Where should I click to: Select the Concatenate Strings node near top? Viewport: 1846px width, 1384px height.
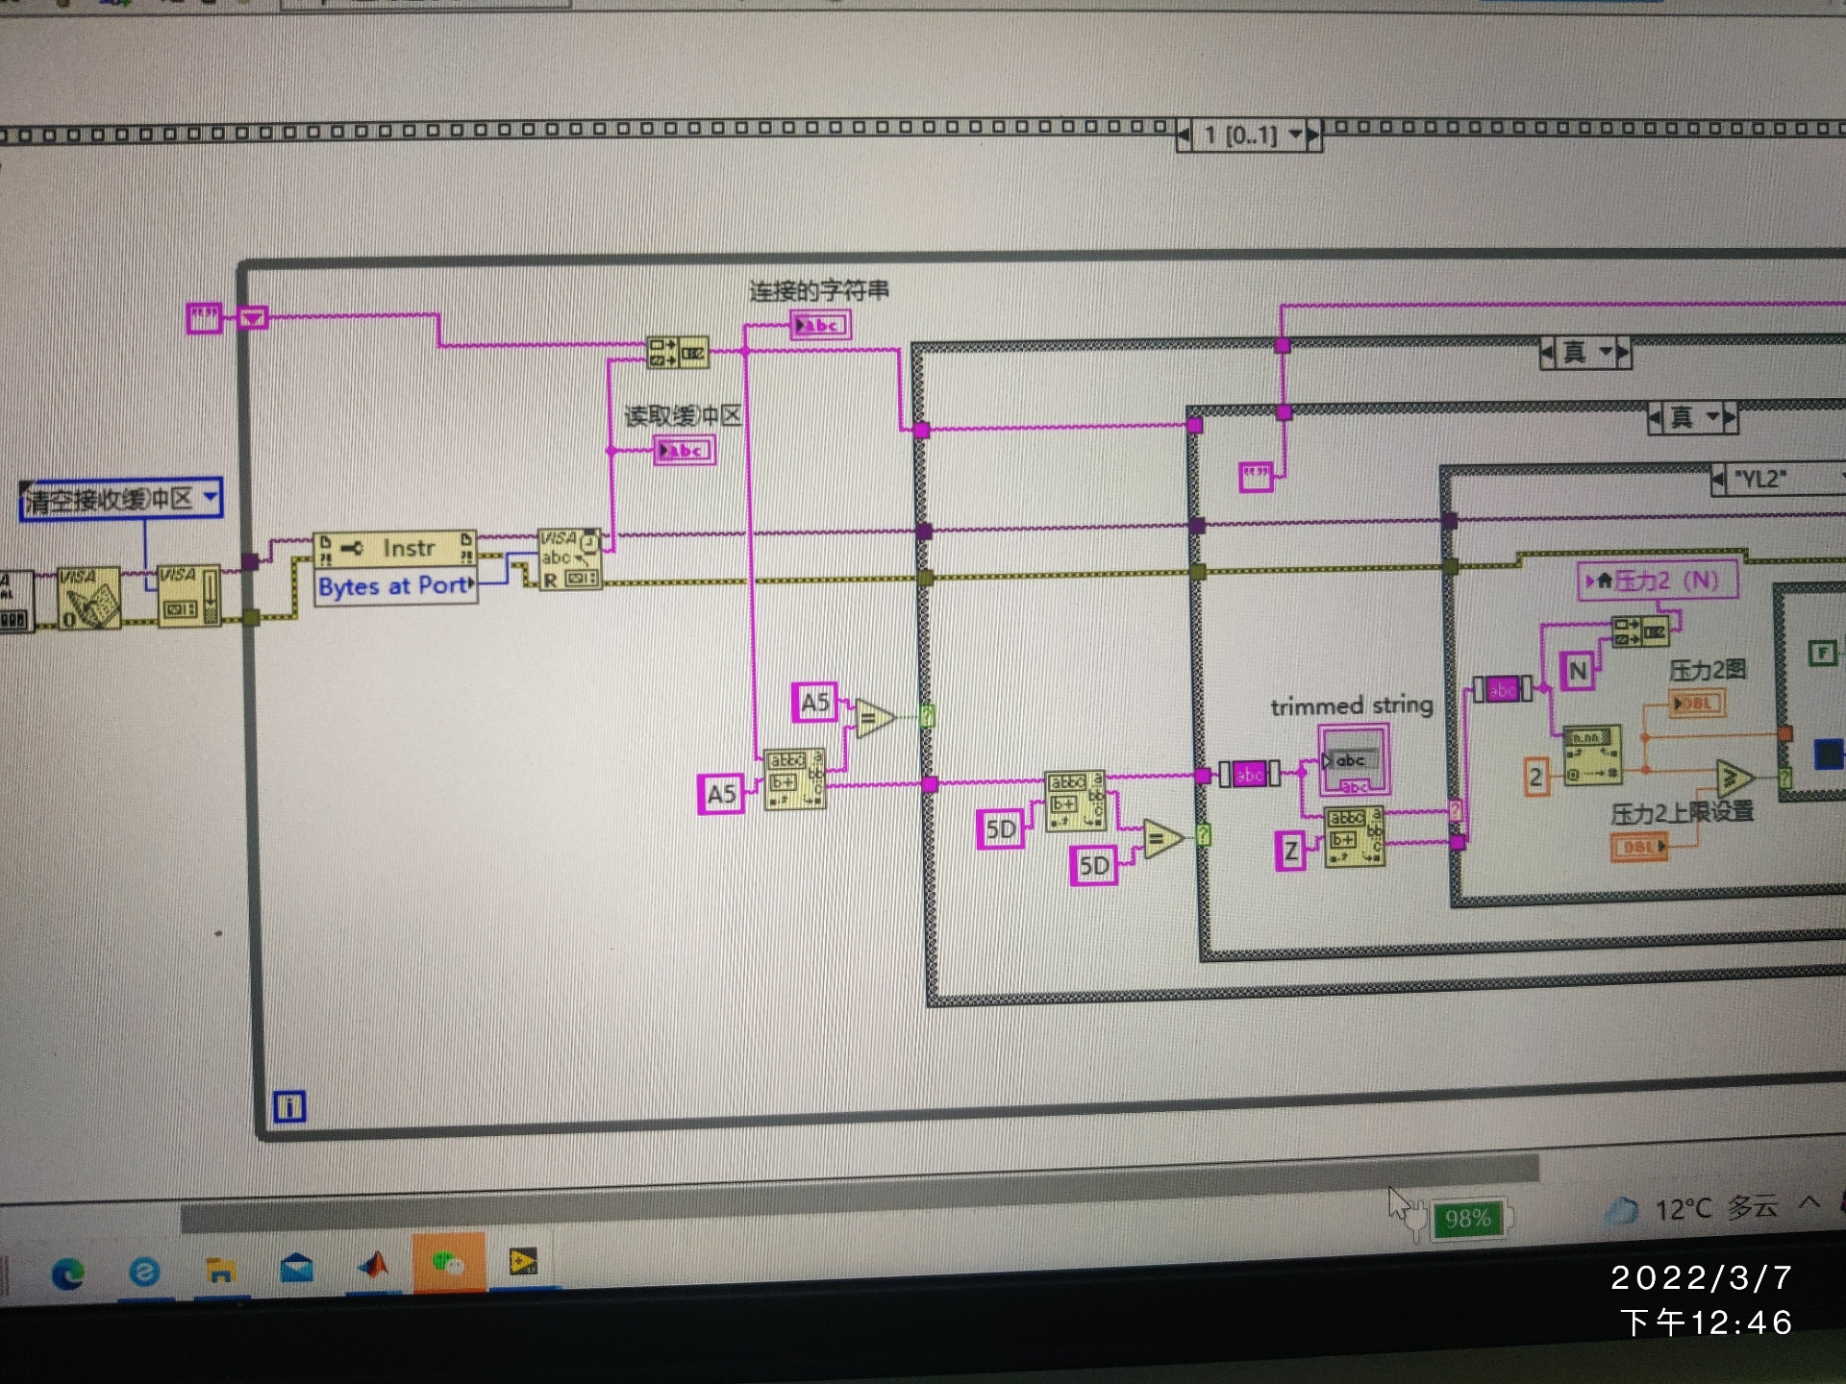pos(678,353)
